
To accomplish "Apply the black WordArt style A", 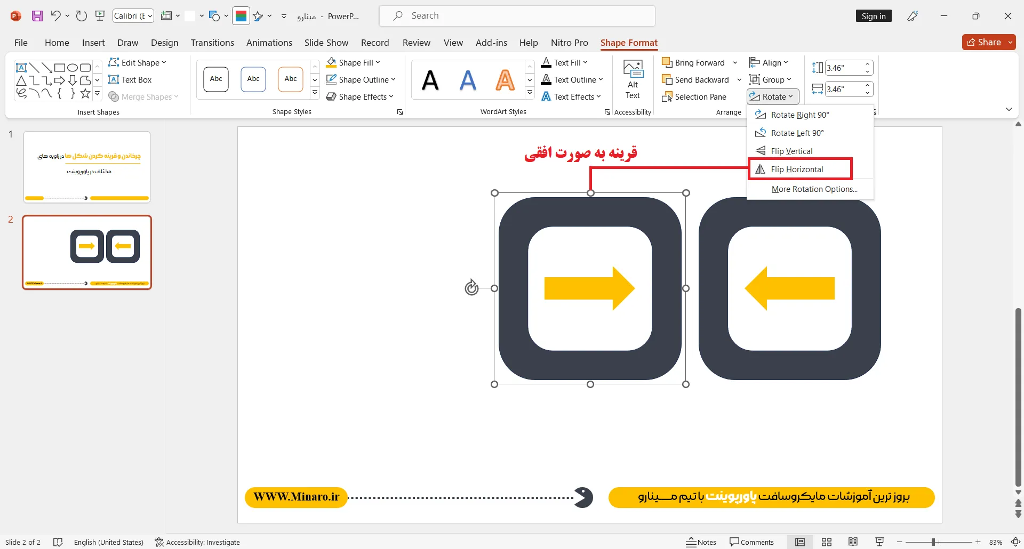I will point(430,80).
